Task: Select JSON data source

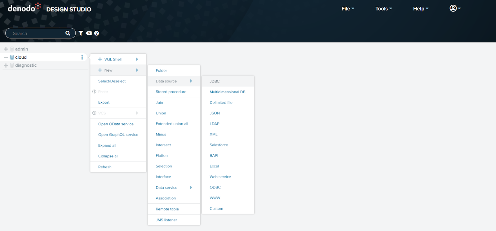Action: [228, 113]
